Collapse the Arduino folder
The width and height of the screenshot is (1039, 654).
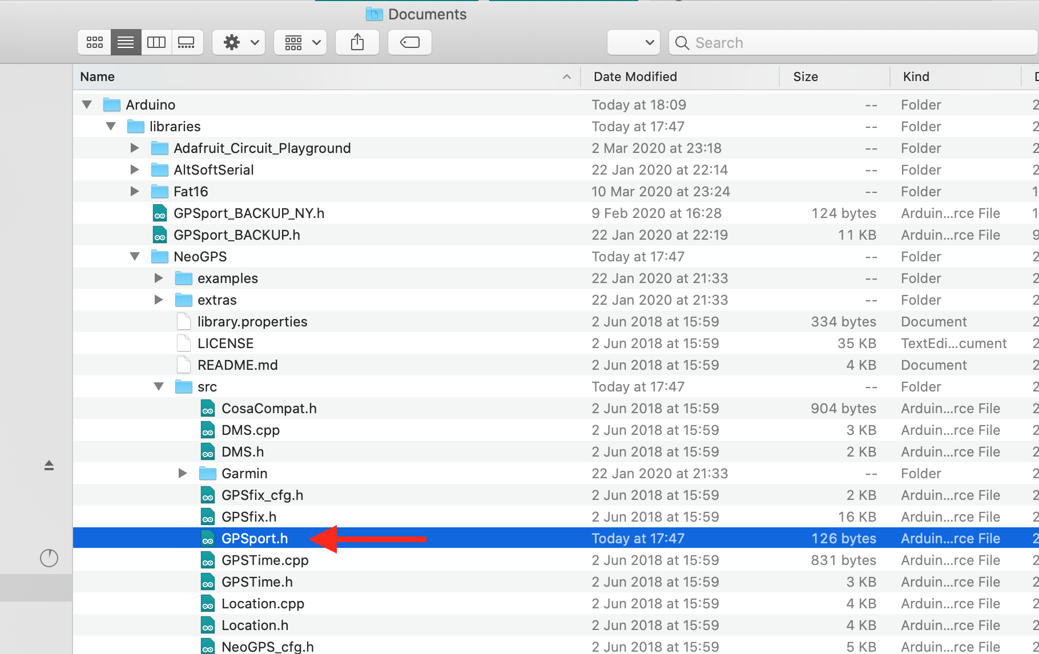(x=87, y=105)
